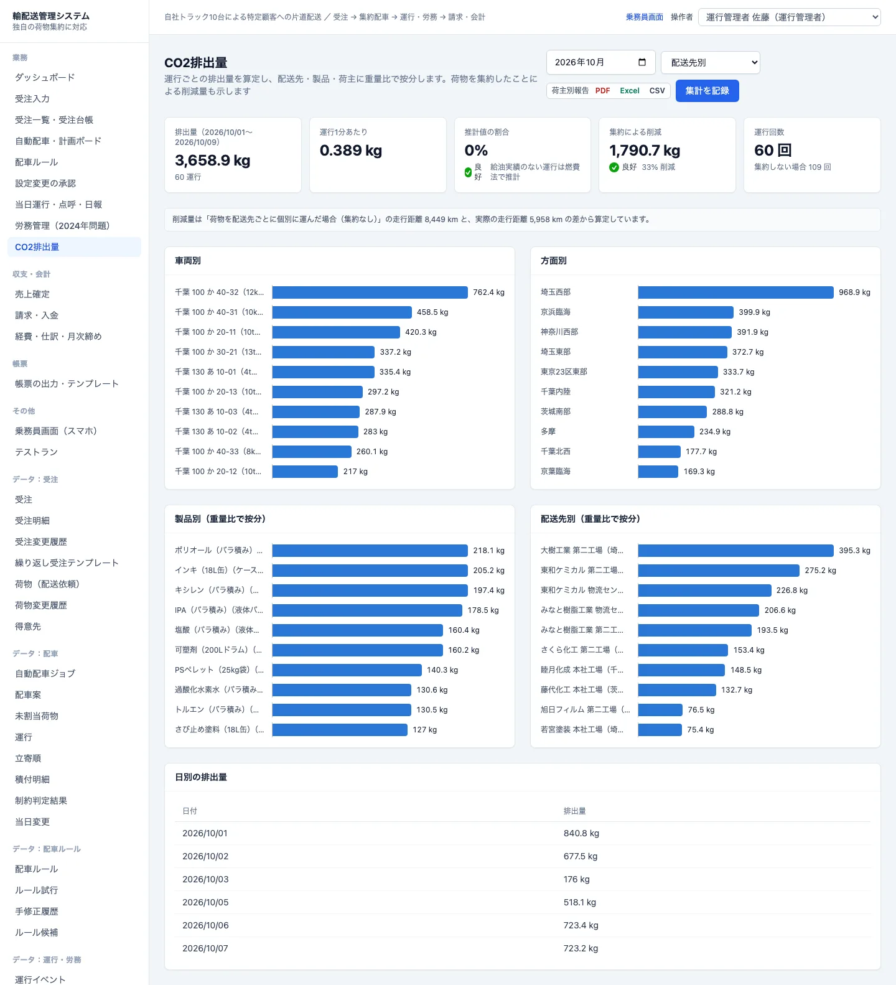Open 制約判定結果 in sidebar

[74, 801]
